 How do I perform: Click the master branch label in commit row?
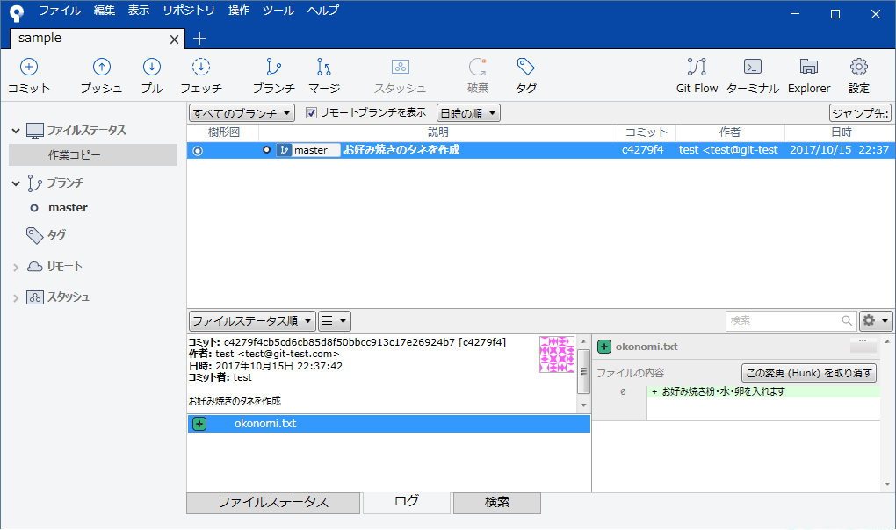click(308, 150)
